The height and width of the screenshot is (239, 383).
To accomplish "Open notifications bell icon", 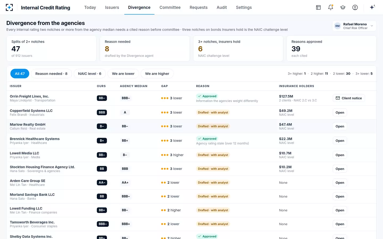I will pyautogui.click(x=331, y=7).
